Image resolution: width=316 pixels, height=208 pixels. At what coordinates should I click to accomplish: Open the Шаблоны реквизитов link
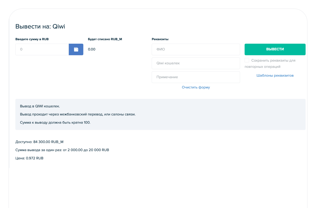tap(275, 76)
